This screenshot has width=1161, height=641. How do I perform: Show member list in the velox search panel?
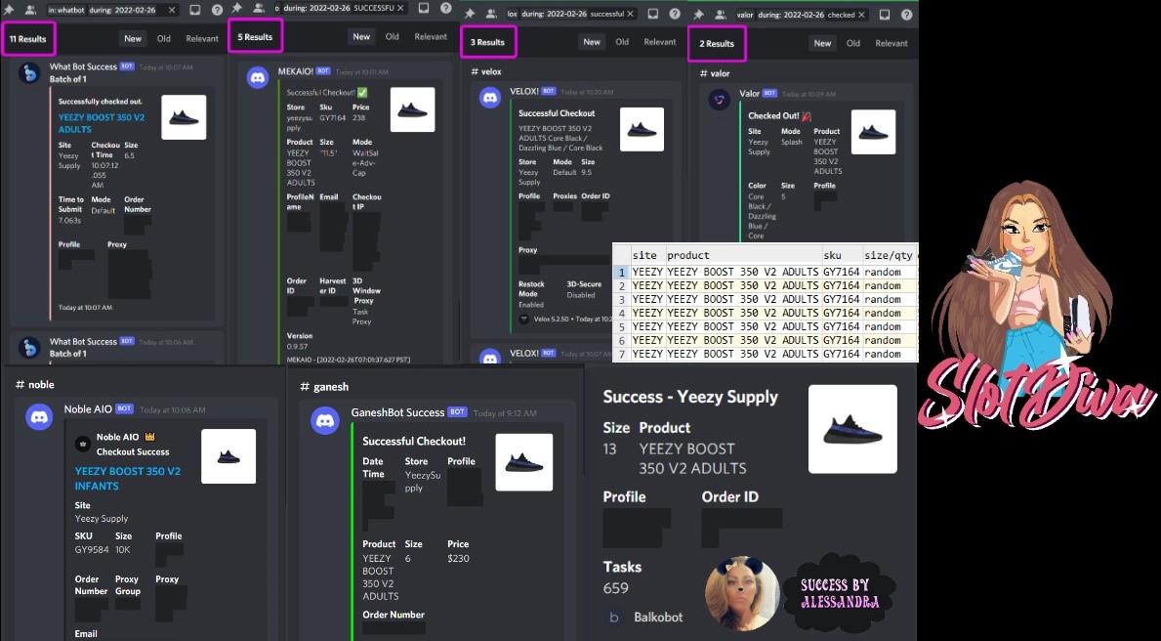492,14
